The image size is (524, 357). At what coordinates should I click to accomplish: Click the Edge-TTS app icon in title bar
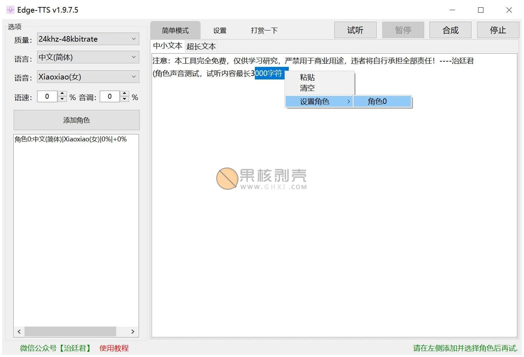point(9,10)
